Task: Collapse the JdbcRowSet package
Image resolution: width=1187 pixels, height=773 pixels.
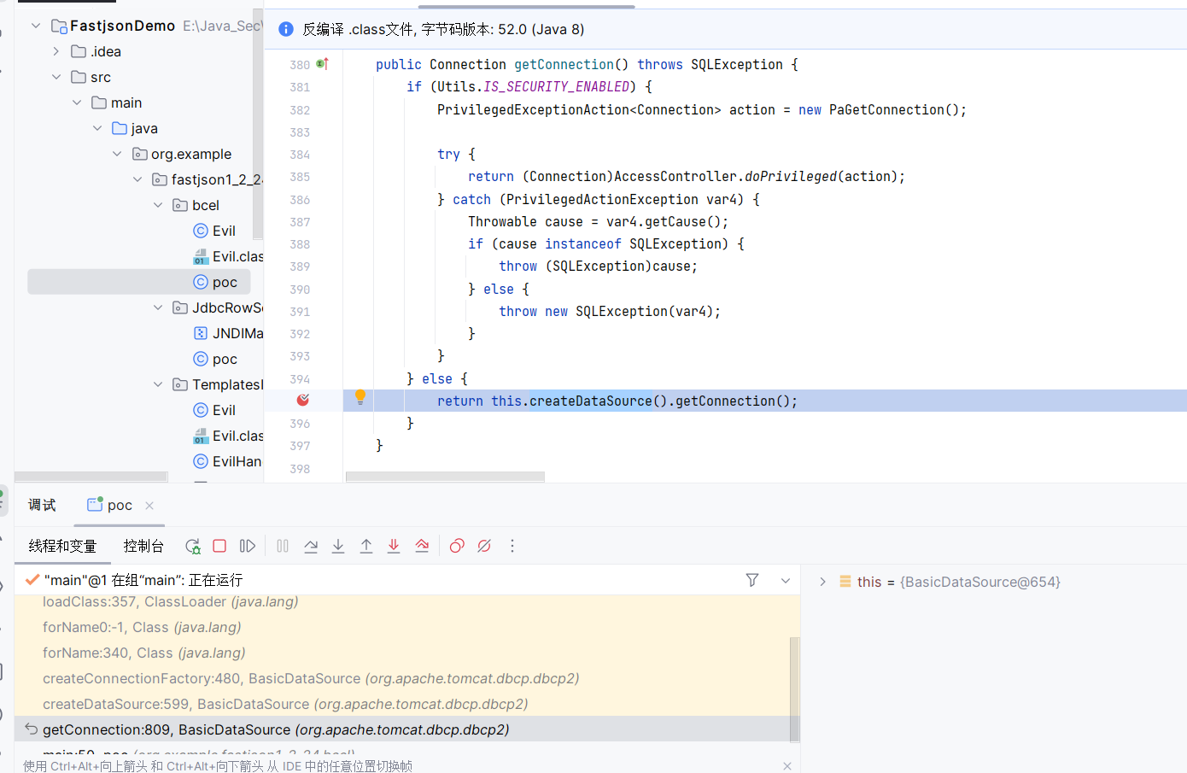Action: 158,307
